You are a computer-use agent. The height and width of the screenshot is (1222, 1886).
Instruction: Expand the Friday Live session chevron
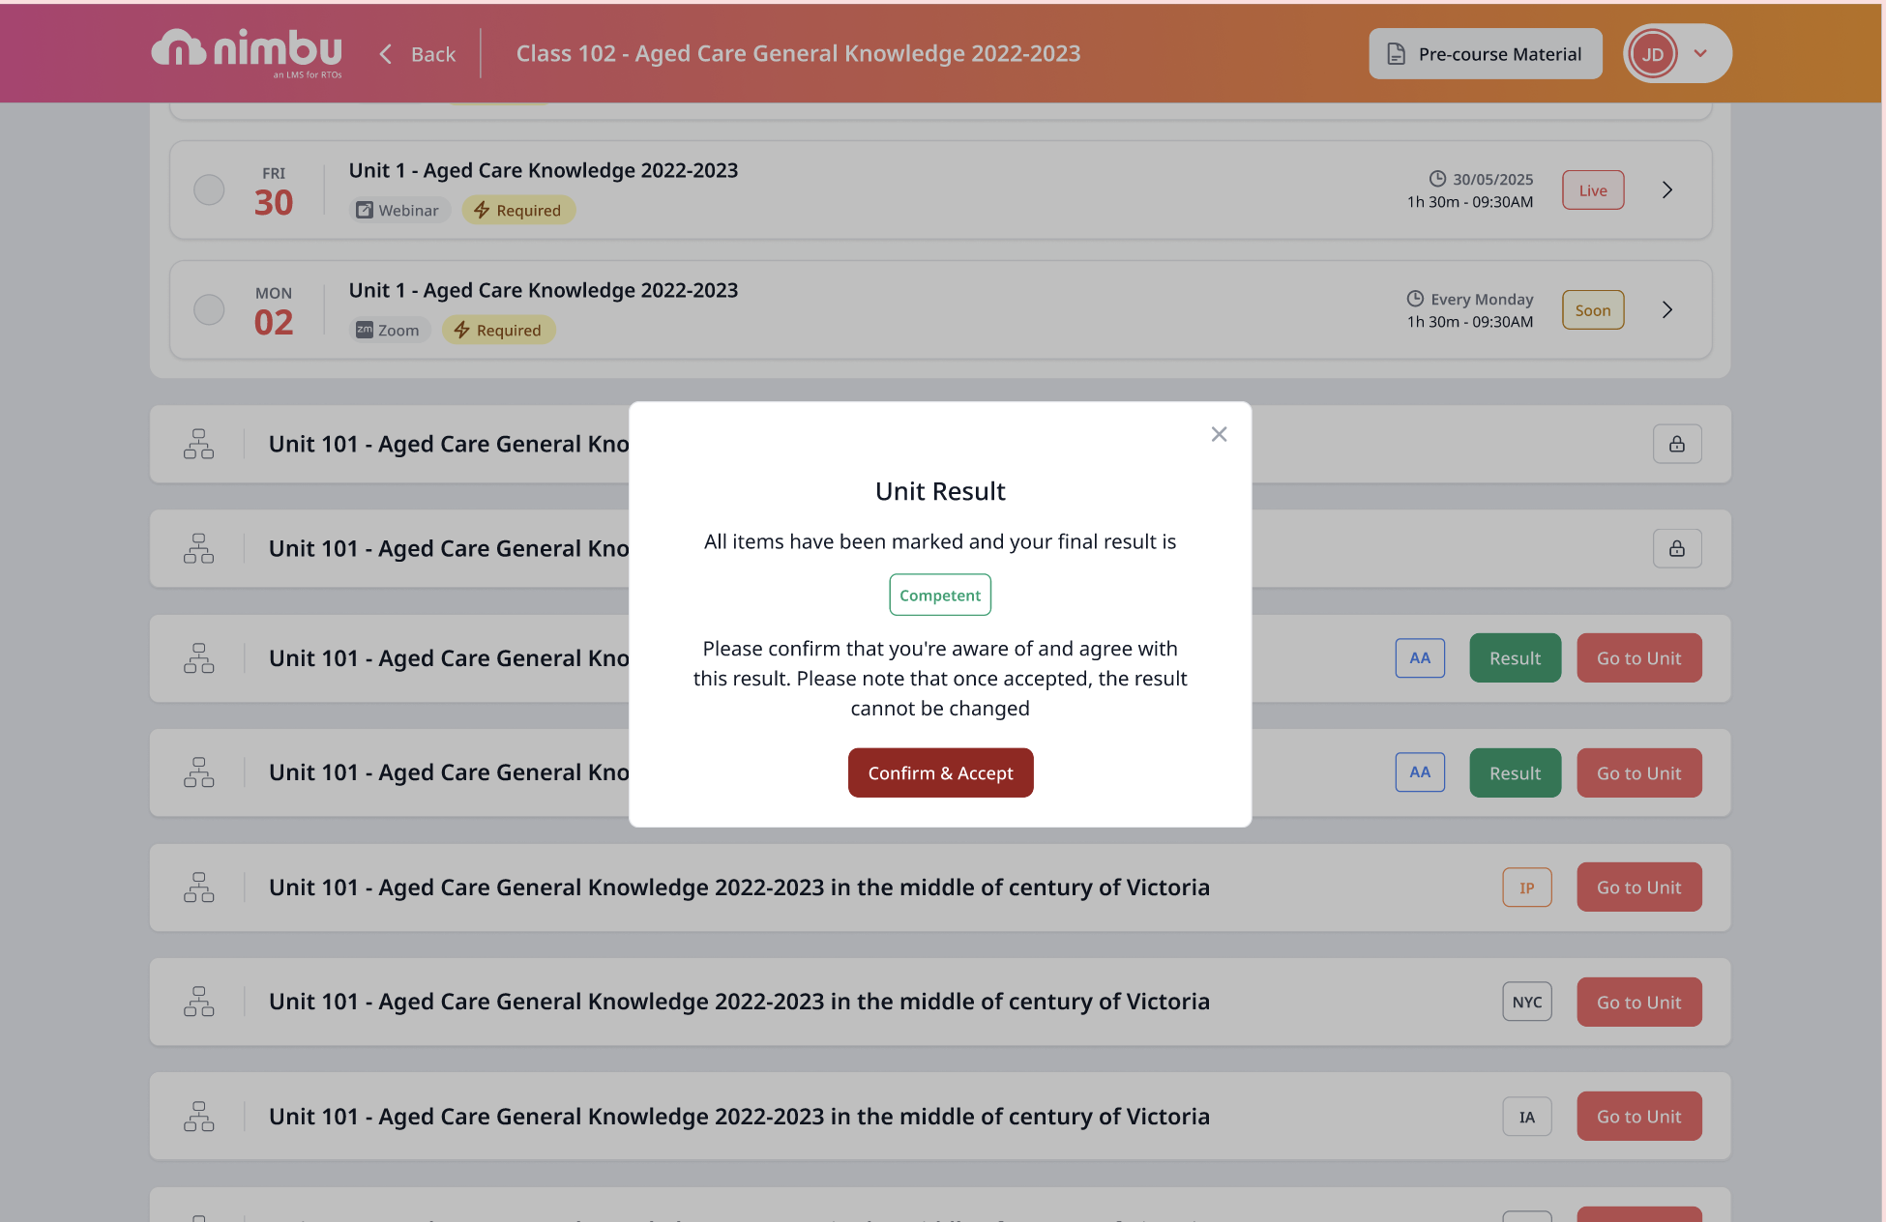click(x=1666, y=189)
